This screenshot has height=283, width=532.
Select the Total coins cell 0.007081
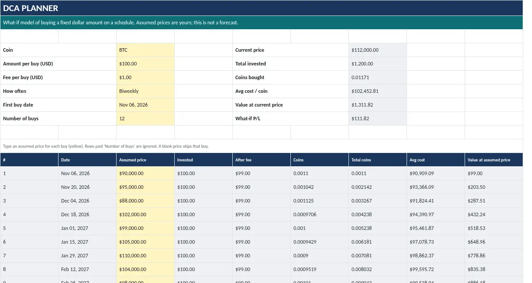pyautogui.click(x=378, y=256)
